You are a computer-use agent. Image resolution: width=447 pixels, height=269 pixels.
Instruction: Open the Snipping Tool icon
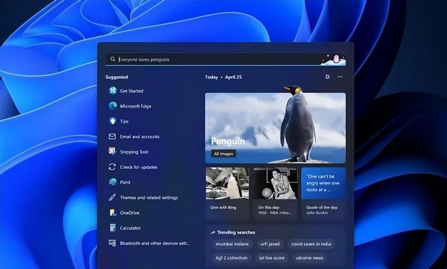[x=112, y=151]
